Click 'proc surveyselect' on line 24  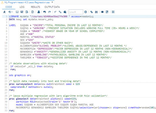point(21,84)
